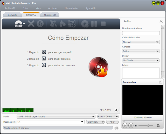The height and width of the screenshot is (134, 166).
Task: Open the Quemar CD tab
Action: tap(50, 15)
